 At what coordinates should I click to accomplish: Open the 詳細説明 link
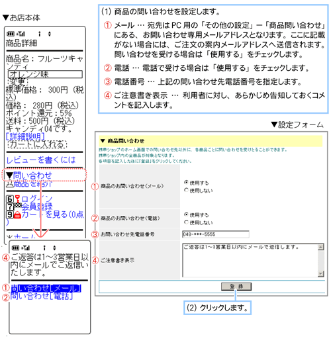point(25,136)
